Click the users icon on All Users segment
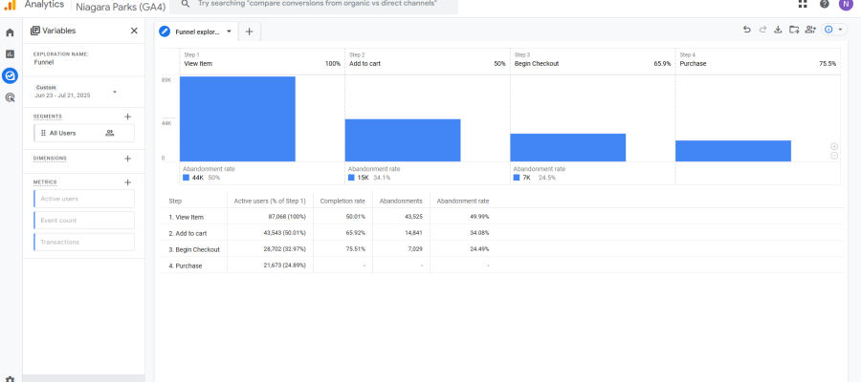Image resolution: width=861 pixels, height=382 pixels. 109,133
